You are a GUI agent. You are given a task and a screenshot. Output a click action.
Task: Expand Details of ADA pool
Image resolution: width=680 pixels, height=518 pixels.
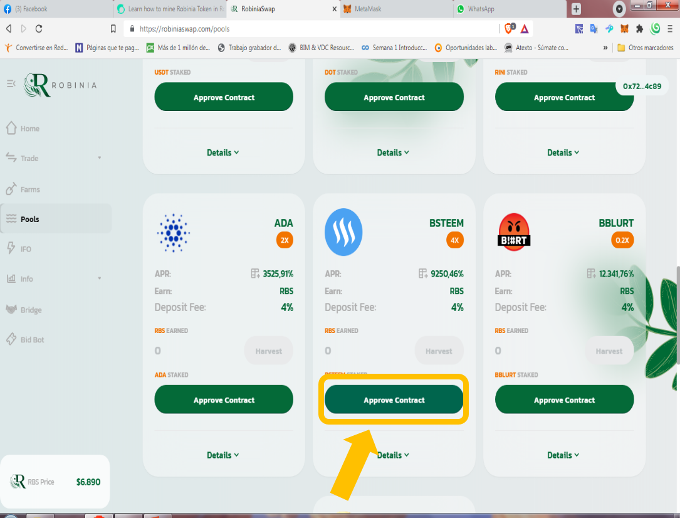[223, 455]
